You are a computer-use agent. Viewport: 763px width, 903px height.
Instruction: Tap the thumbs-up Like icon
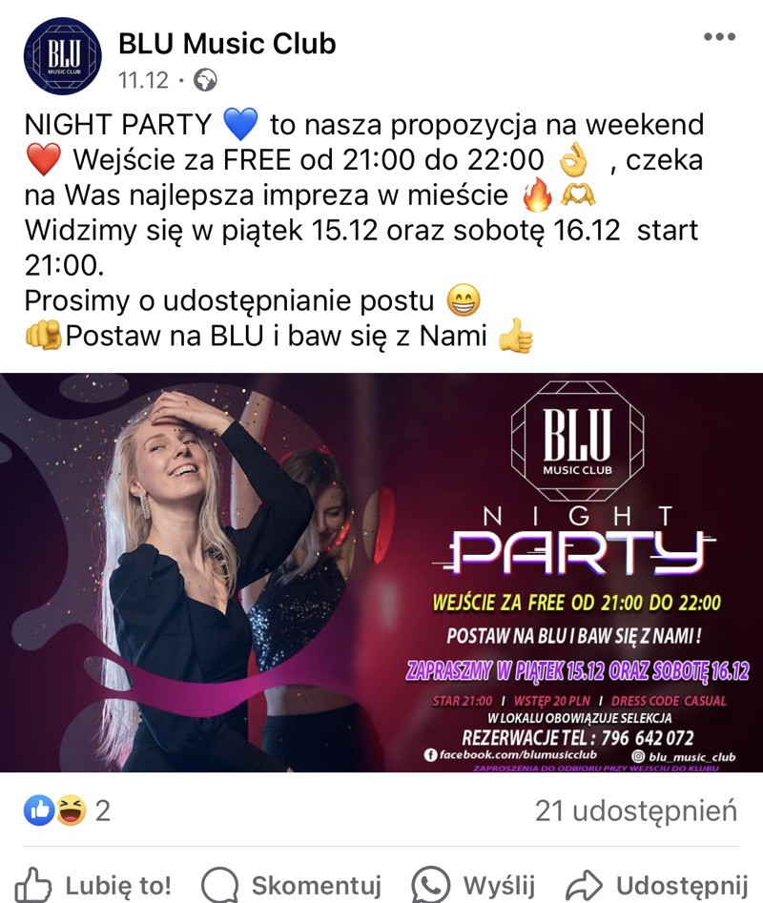tap(32, 885)
